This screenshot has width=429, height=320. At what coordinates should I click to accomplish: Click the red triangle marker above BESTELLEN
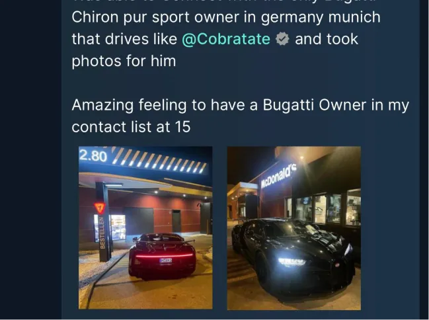click(100, 208)
